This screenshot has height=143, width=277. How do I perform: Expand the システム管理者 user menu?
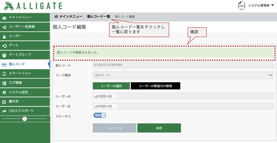(x=261, y=6)
